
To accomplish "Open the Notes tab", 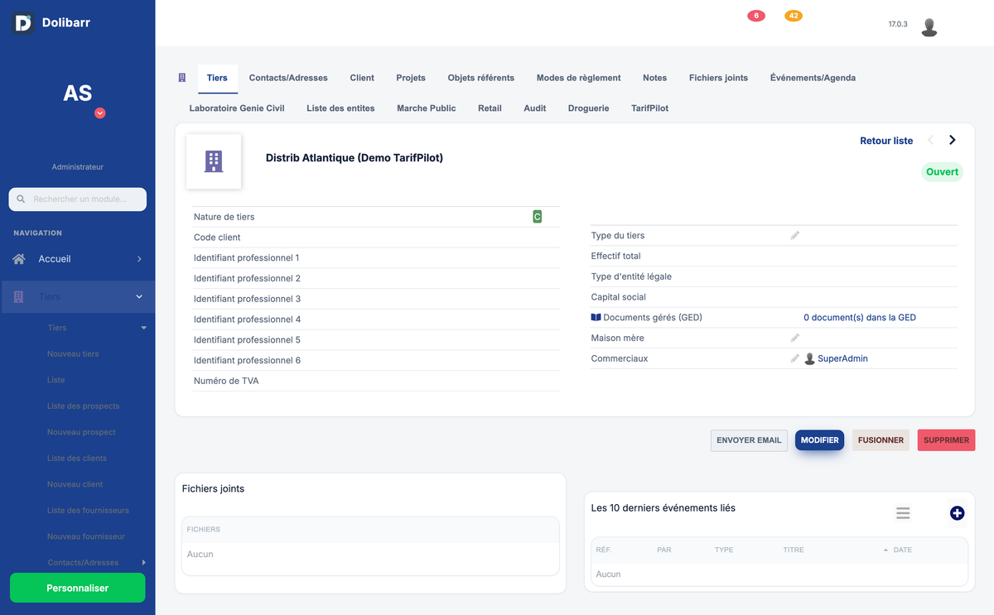I will click(x=654, y=78).
